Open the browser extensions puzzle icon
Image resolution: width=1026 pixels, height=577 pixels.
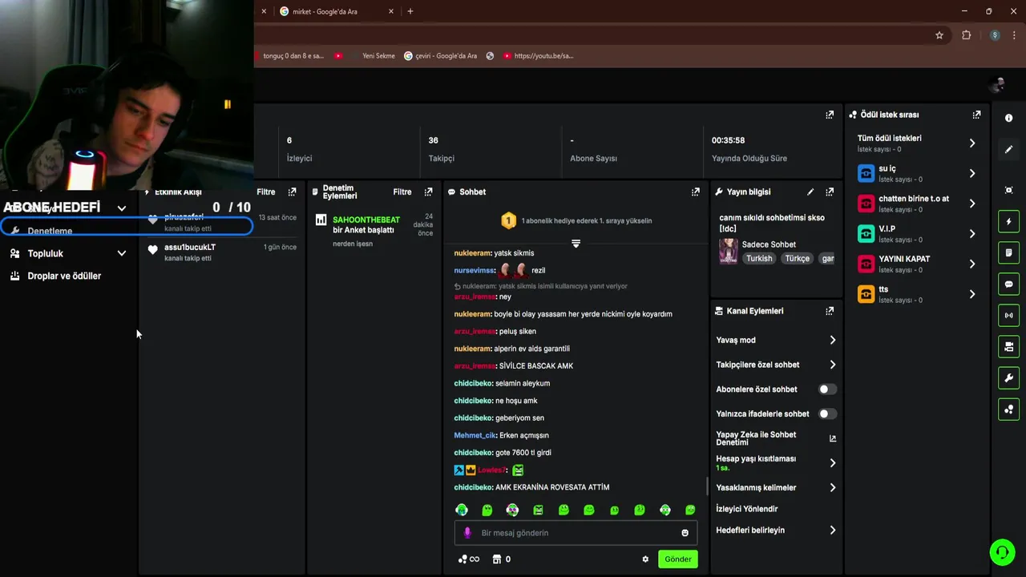point(967,35)
